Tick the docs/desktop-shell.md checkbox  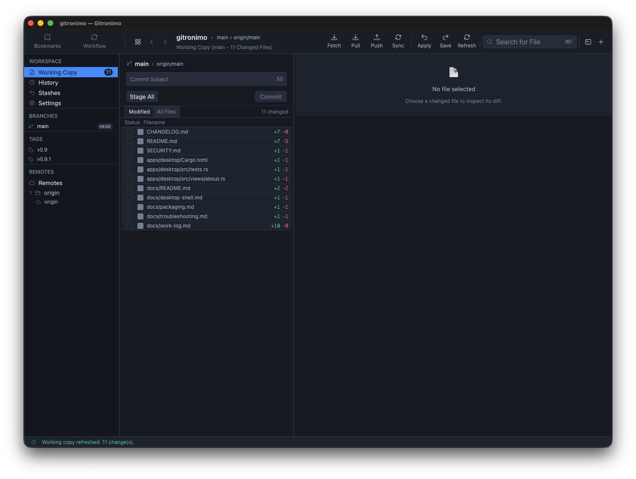tap(129, 198)
